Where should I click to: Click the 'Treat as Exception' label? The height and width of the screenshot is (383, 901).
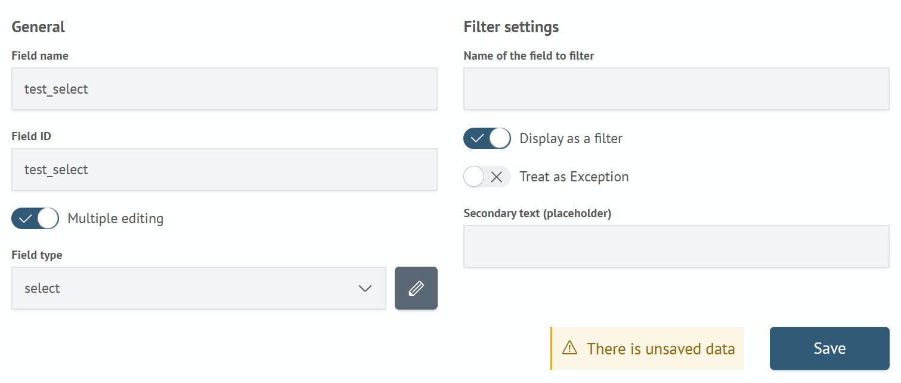tap(574, 177)
